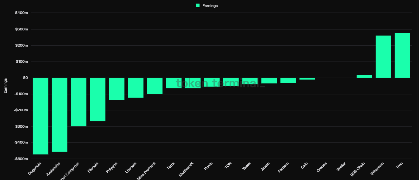Select the BNB Chain earnings bar
419x180 pixels.
[x=364, y=76]
